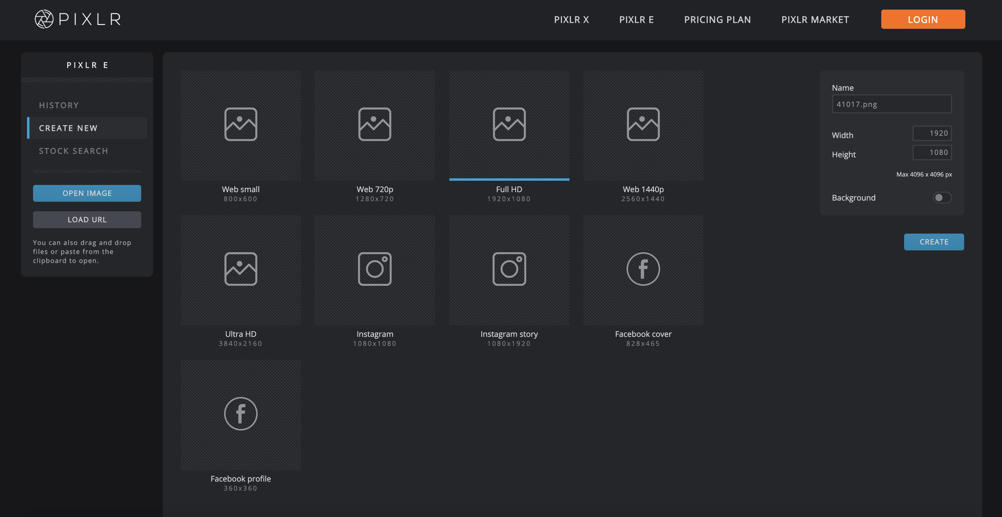Click the Open Image button

click(x=87, y=193)
